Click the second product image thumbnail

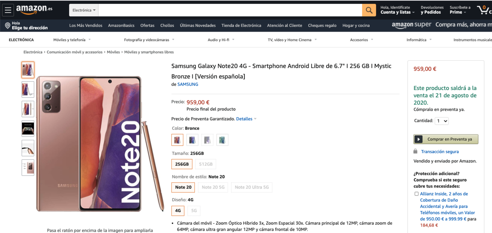click(28, 89)
